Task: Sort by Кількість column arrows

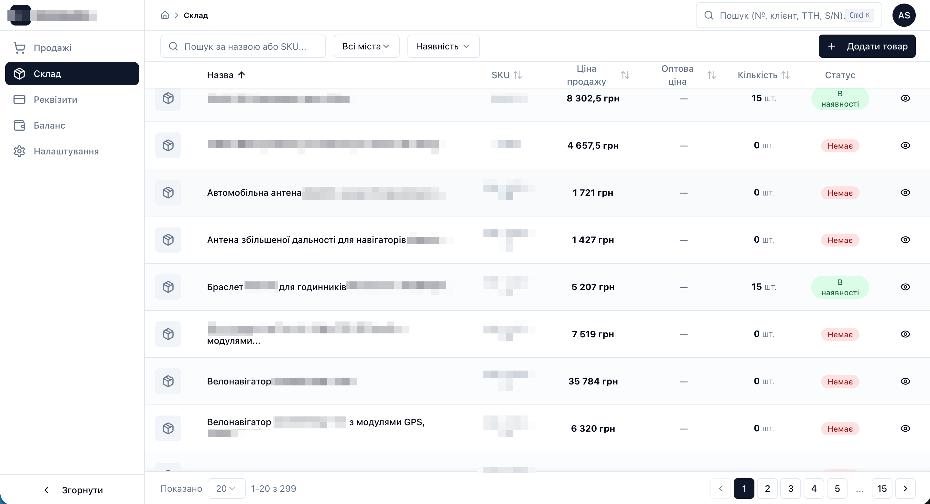Action: [x=785, y=75]
